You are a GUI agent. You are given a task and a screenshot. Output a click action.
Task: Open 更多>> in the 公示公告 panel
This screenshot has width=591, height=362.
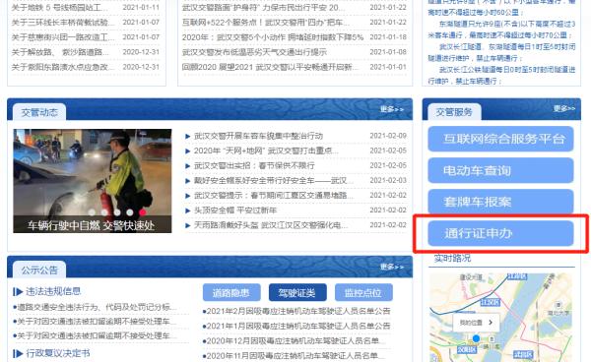pyautogui.click(x=392, y=267)
